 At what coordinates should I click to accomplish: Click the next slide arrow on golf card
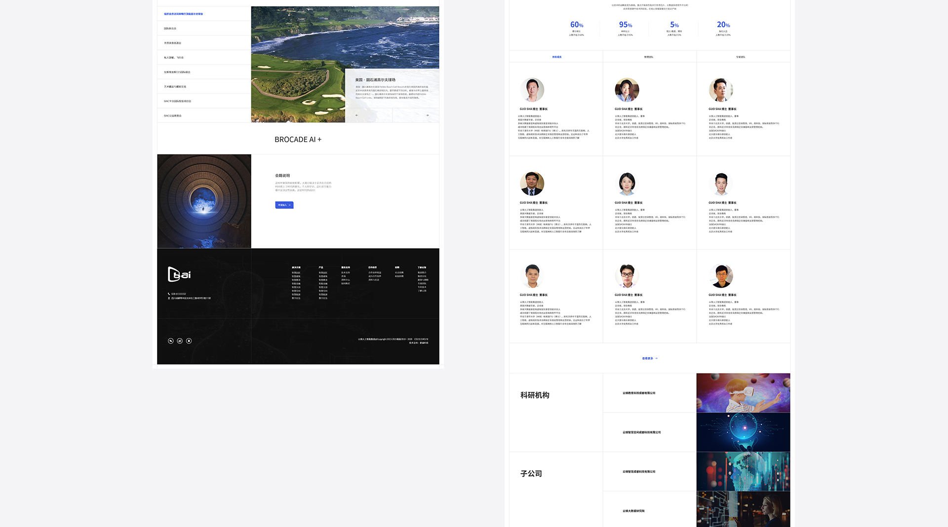427,115
